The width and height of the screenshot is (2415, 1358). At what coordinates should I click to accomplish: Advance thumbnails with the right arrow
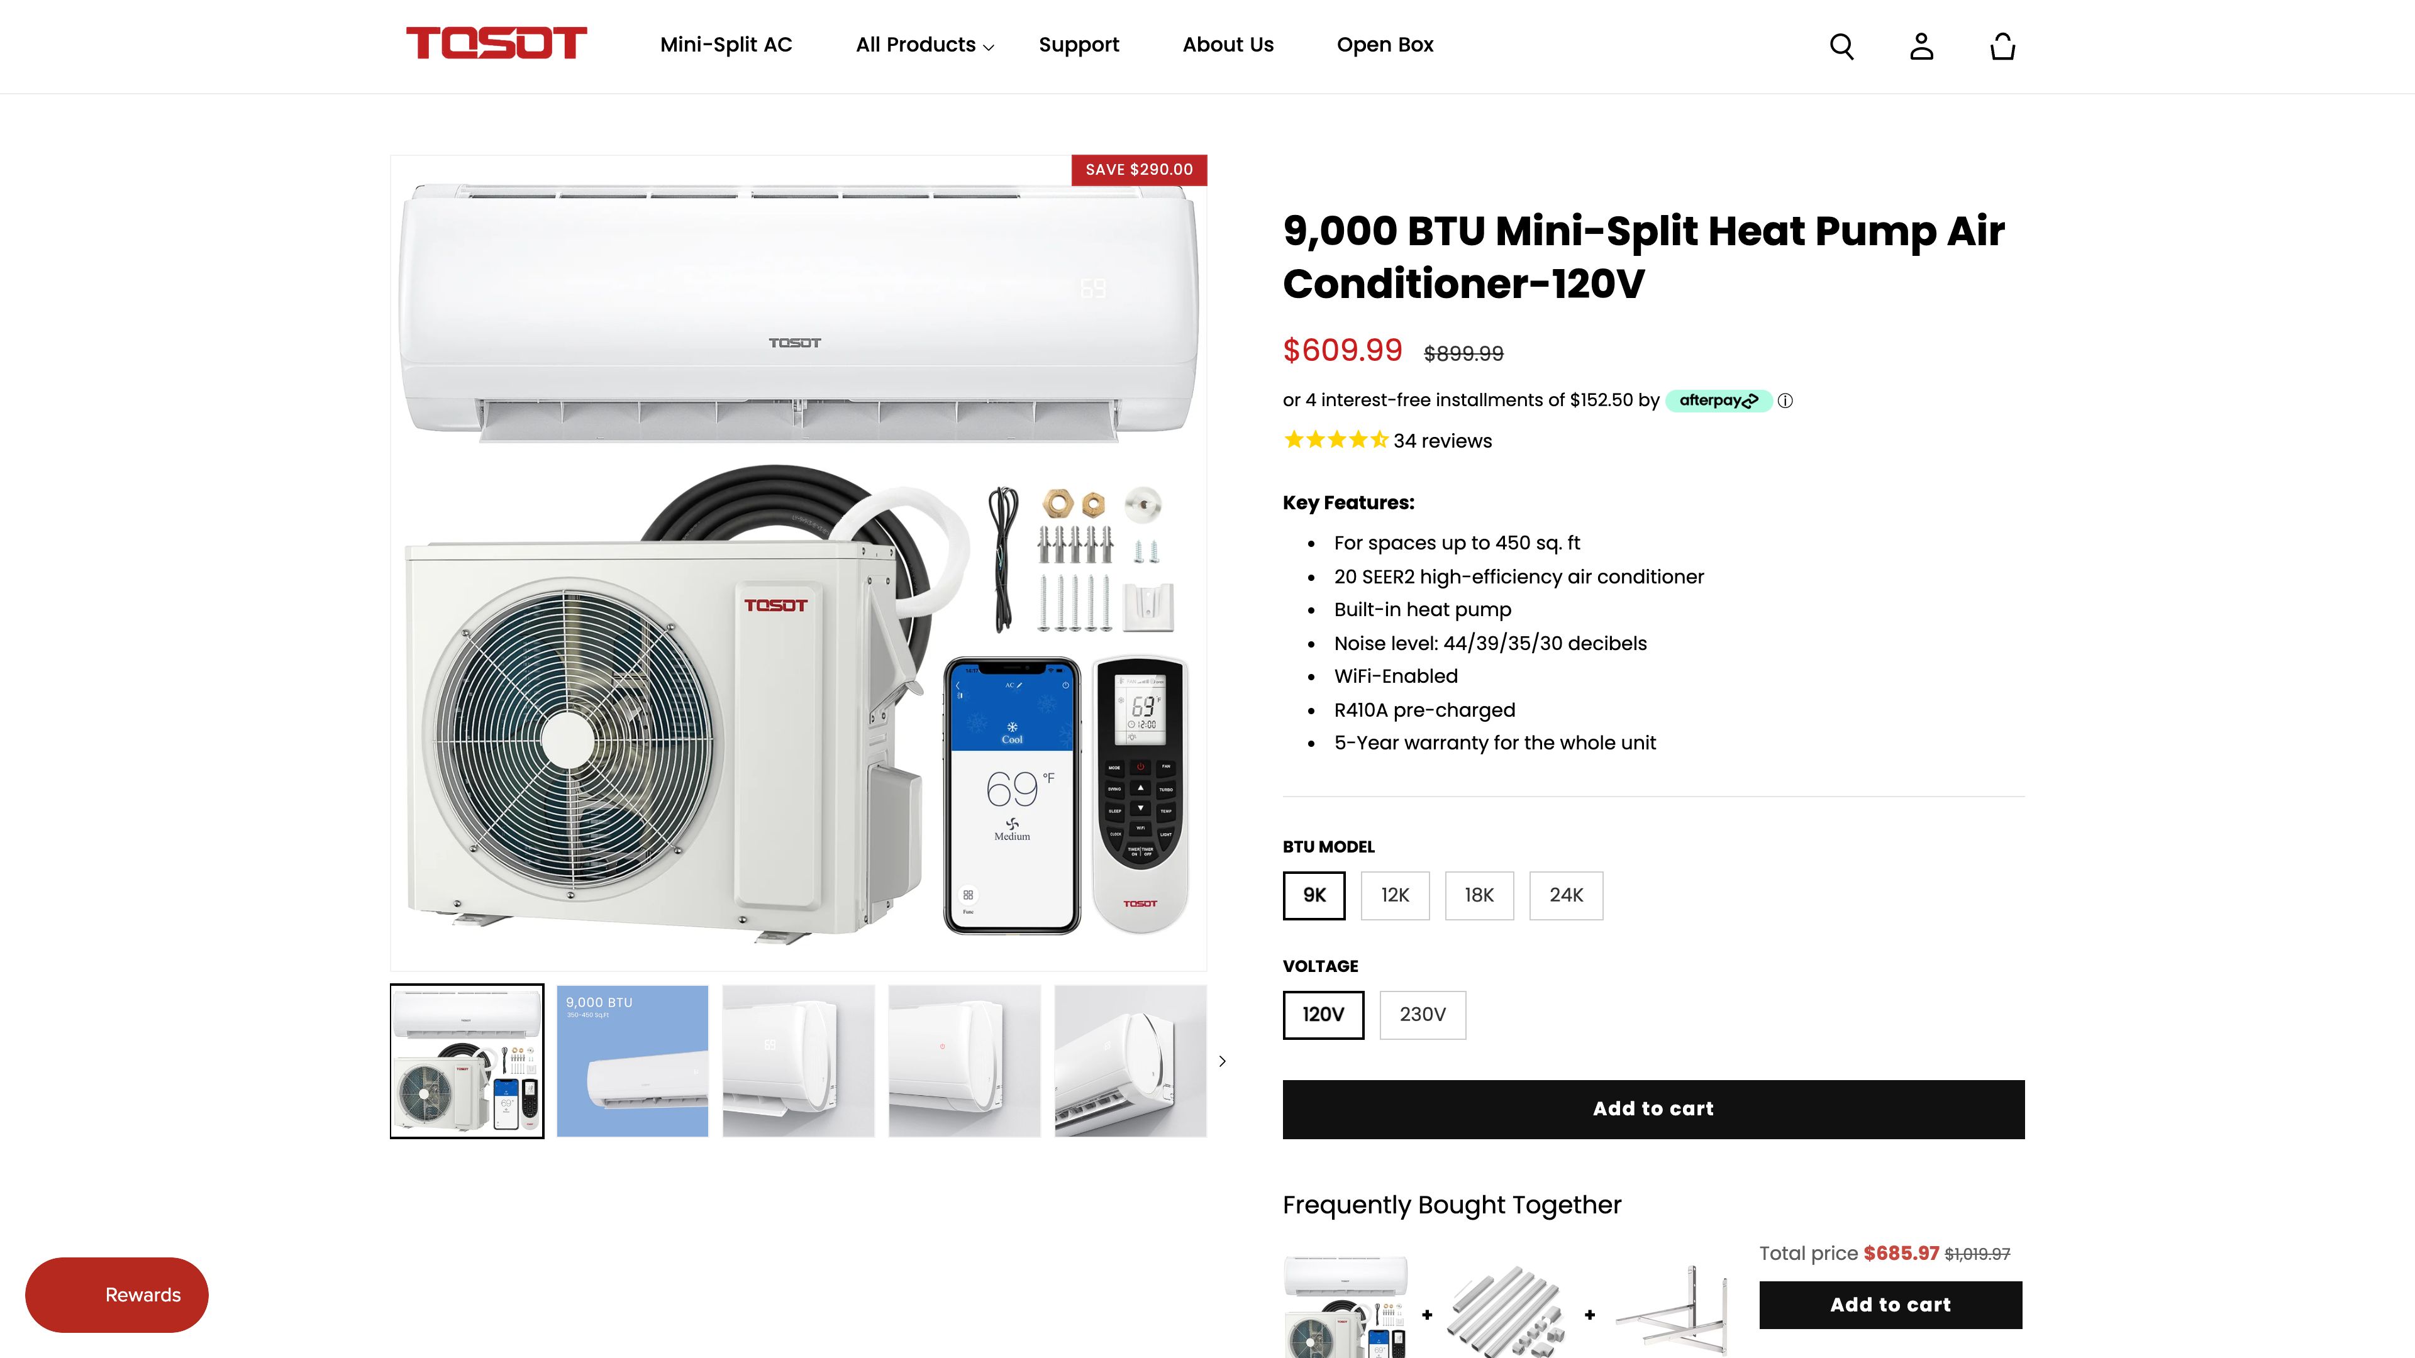[x=1221, y=1061]
